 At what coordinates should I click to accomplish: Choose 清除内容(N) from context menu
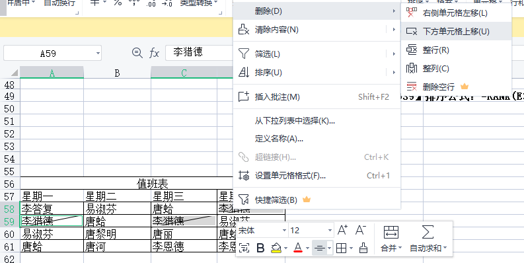click(317, 30)
